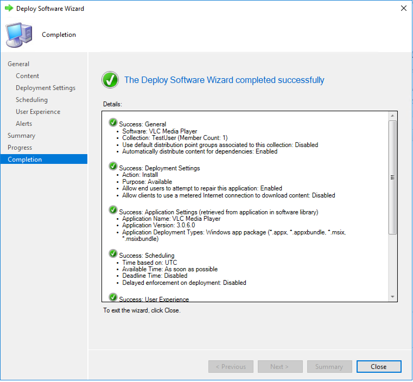Image resolution: width=413 pixels, height=382 pixels.
Task: Click the 'Action: Install' line
Action: click(140, 175)
